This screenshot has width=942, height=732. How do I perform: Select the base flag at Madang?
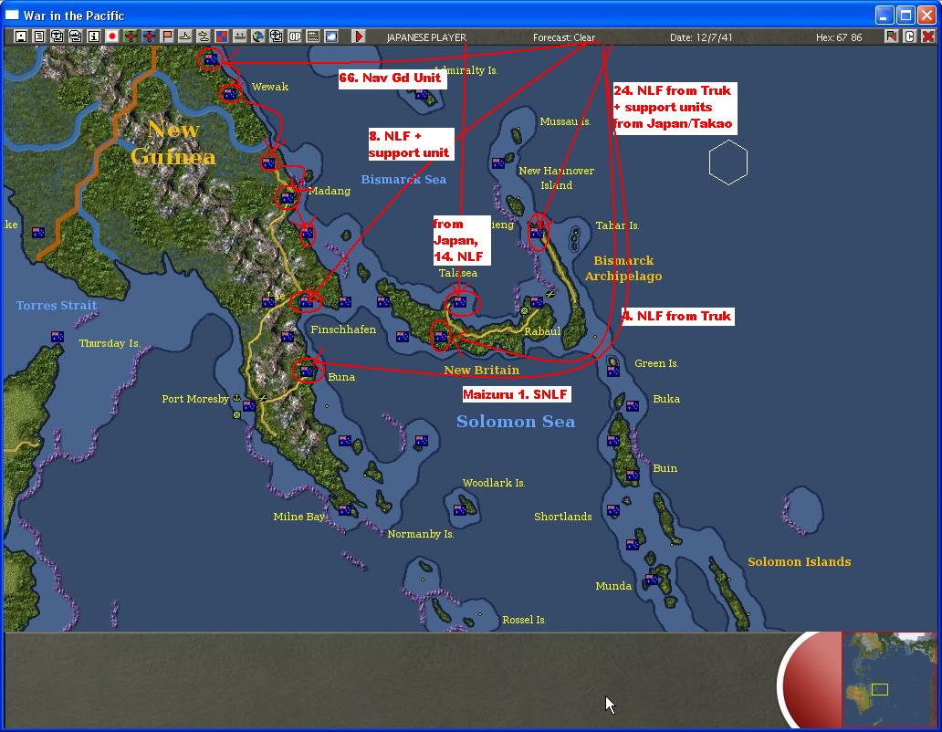tap(288, 197)
